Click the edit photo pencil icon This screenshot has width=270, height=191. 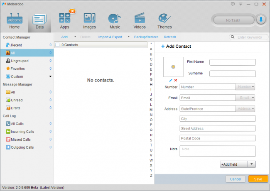coord(170,80)
